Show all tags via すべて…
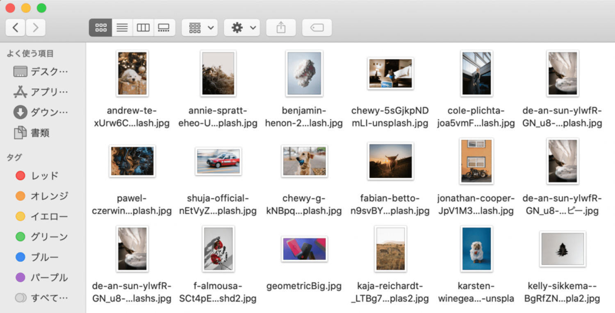Image resolution: width=615 pixels, height=313 pixels. tap(42, 298)
